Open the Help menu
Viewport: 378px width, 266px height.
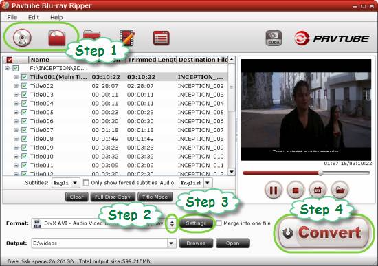(56, 17)
